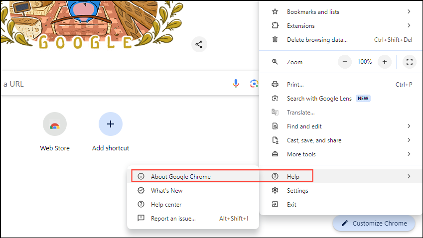Image resolution: width=423 pixels, height=238 pixels.
Task: Expand the More tools submenu arrow
Action: tap(409, 154)
